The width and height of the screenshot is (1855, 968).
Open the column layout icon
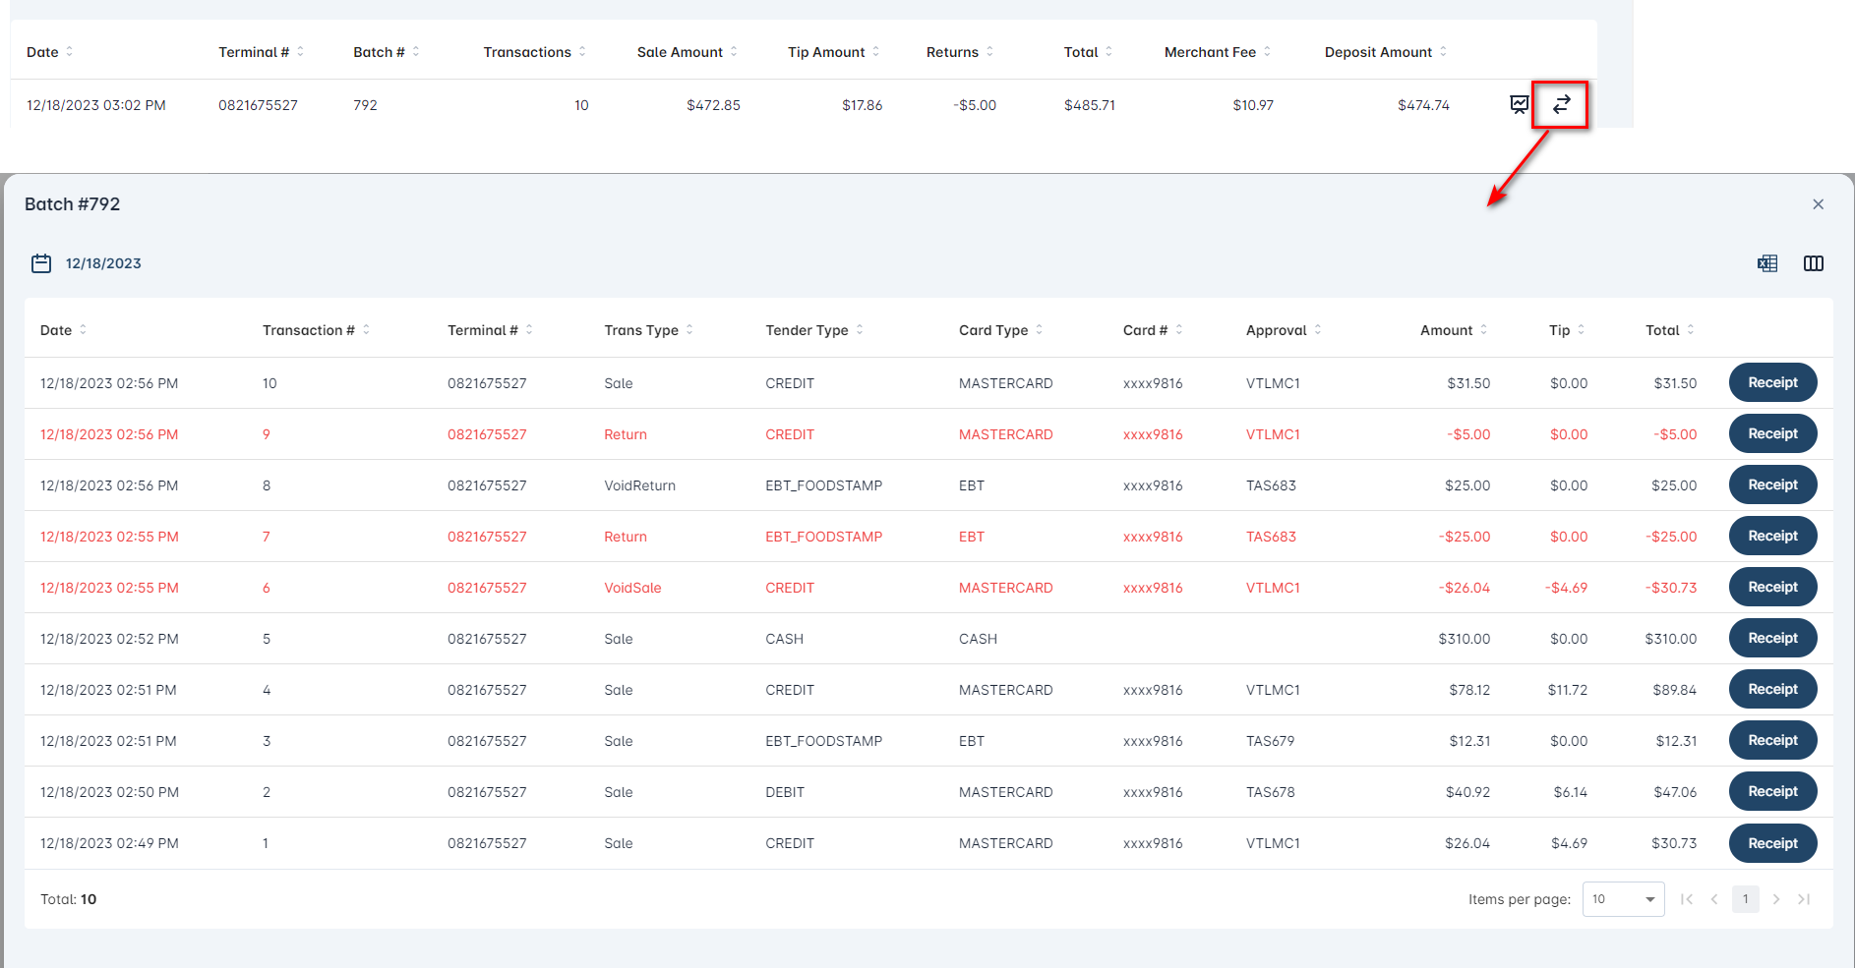coord(1814,263)
